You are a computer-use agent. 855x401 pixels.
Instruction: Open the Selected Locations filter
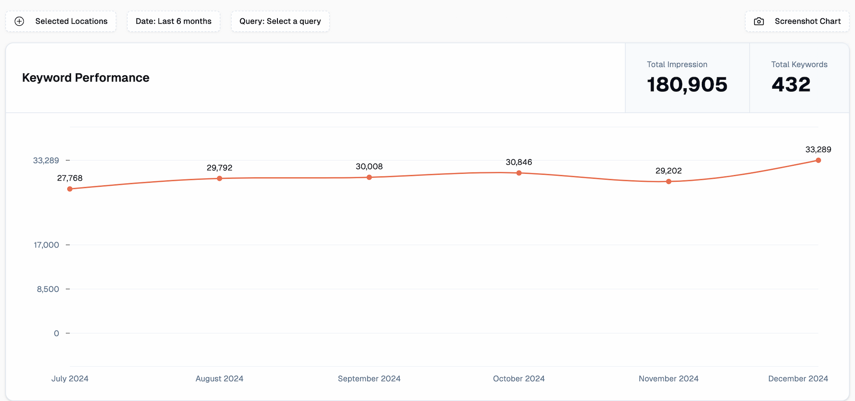(61, 21)
